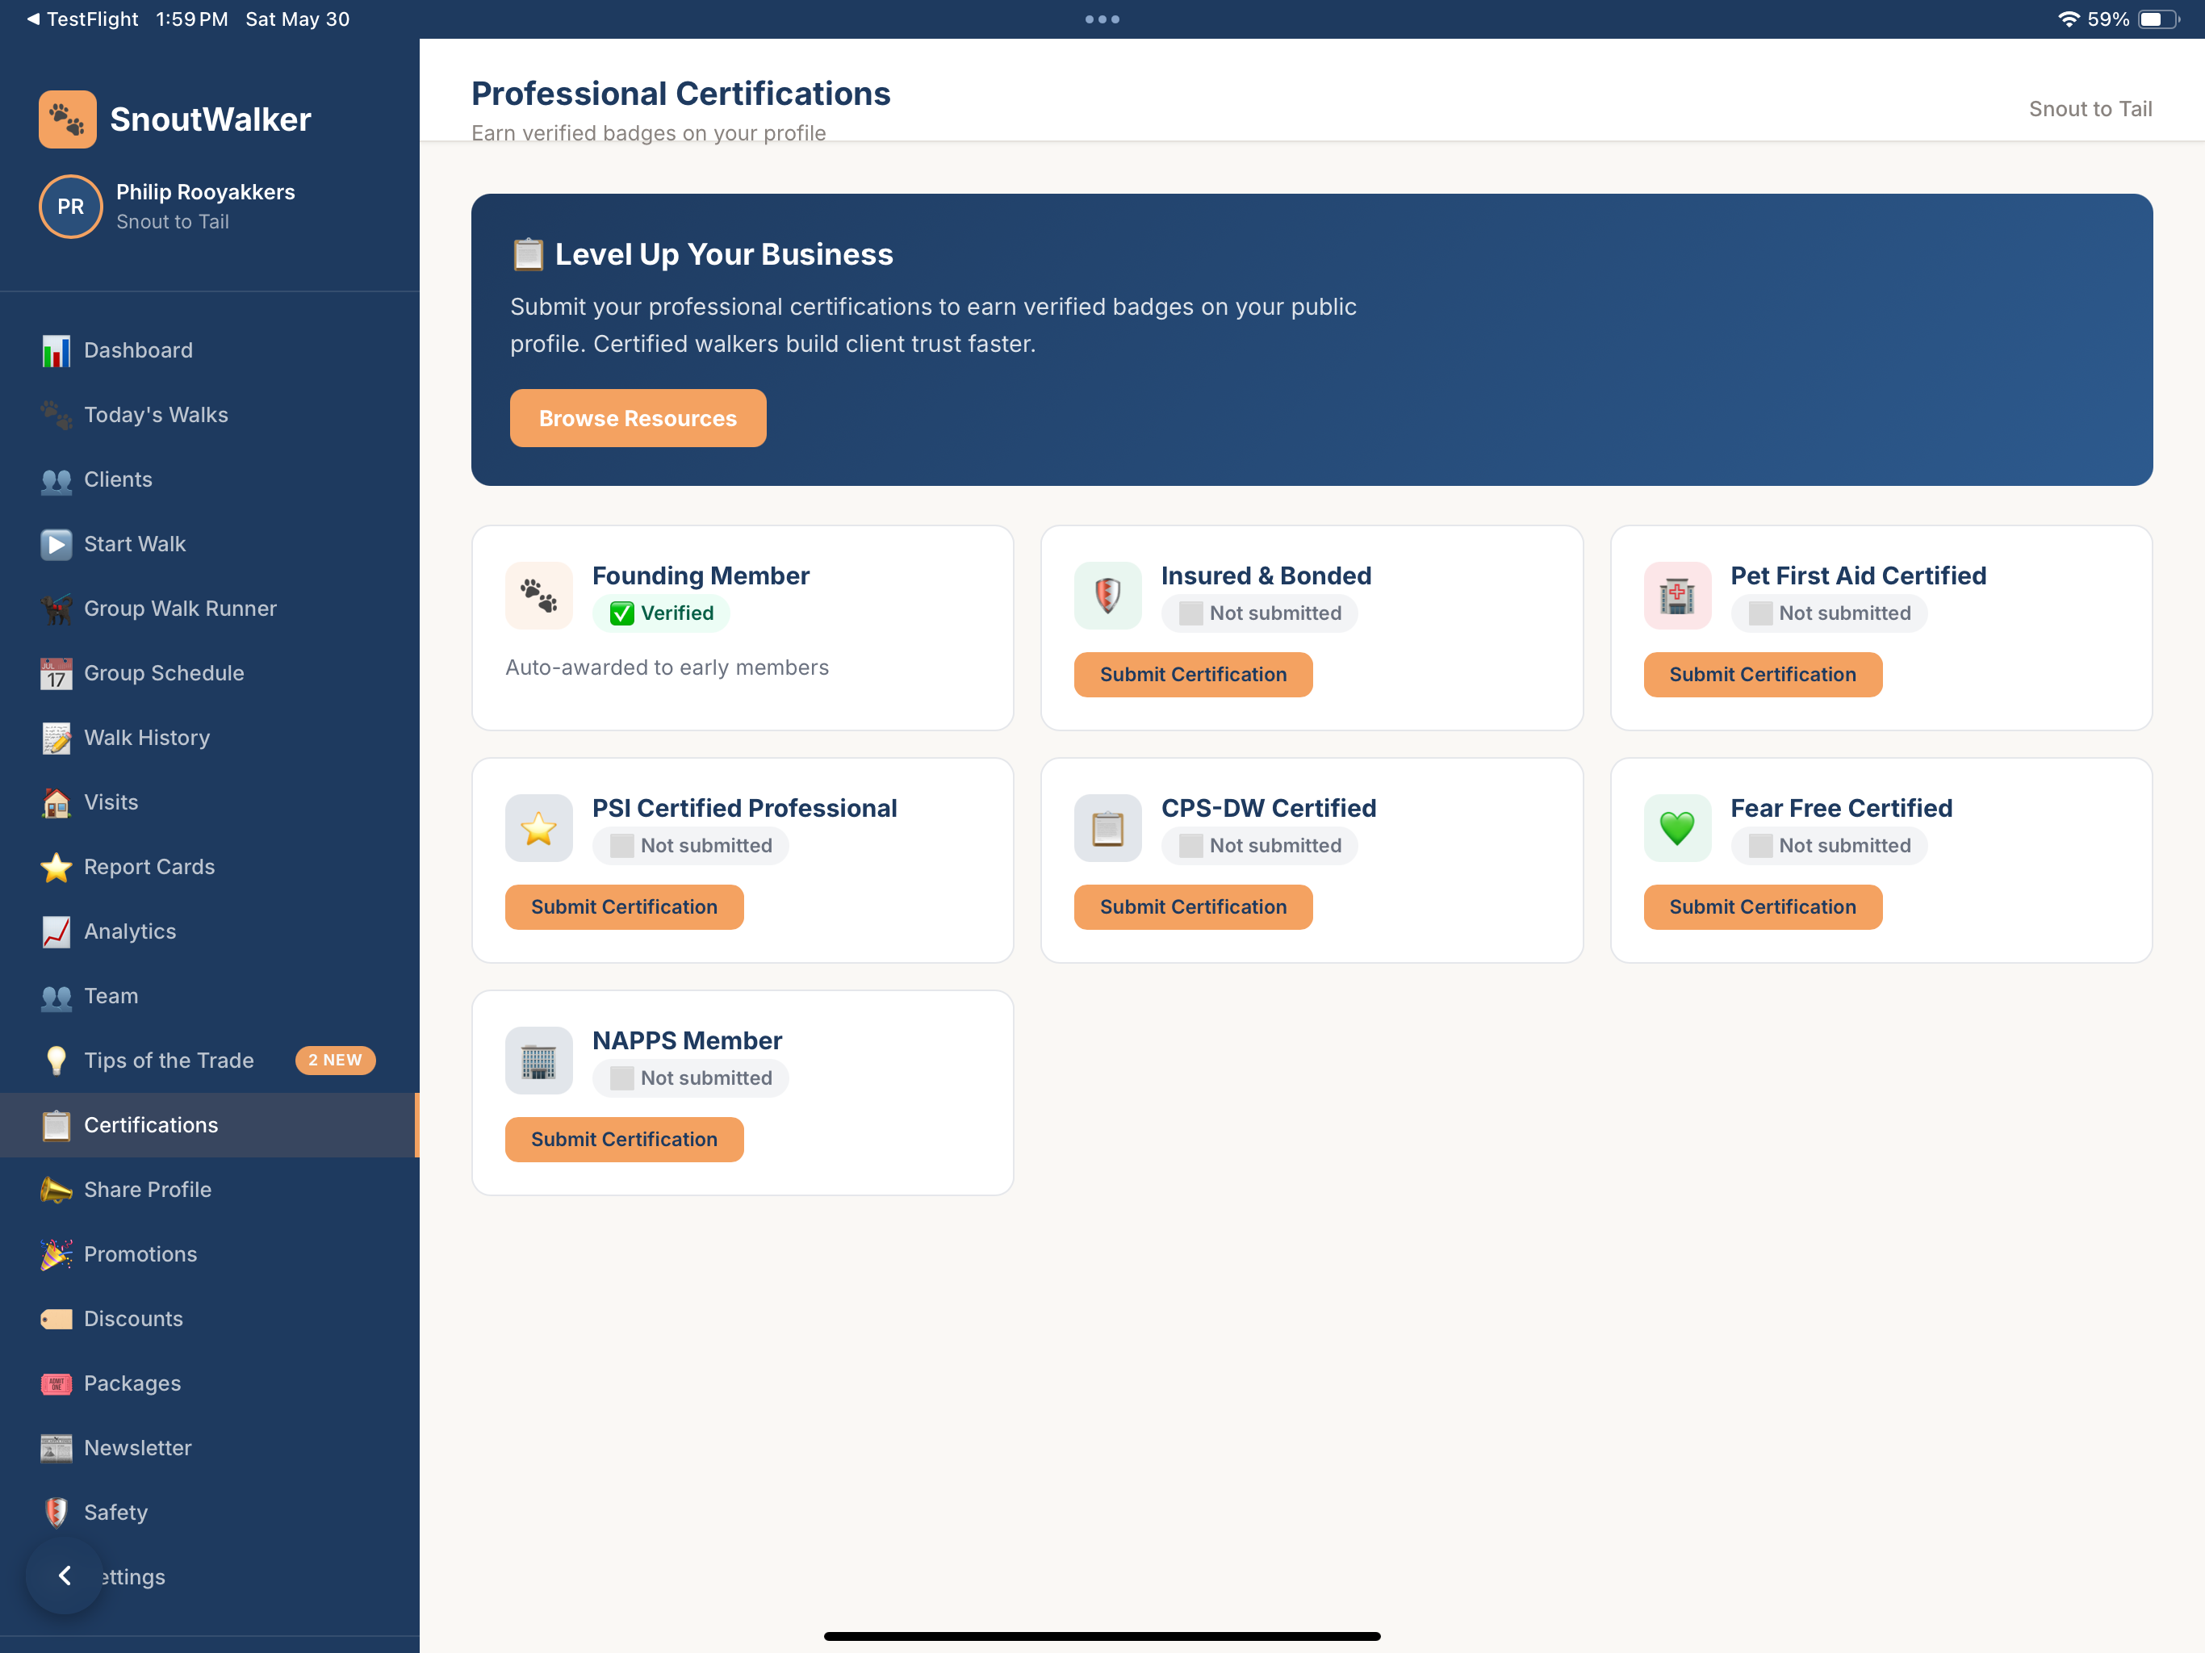The image size is (2205, 1653).
Task: Click the Verified badge on Founding Member
Action: (661, 613)
